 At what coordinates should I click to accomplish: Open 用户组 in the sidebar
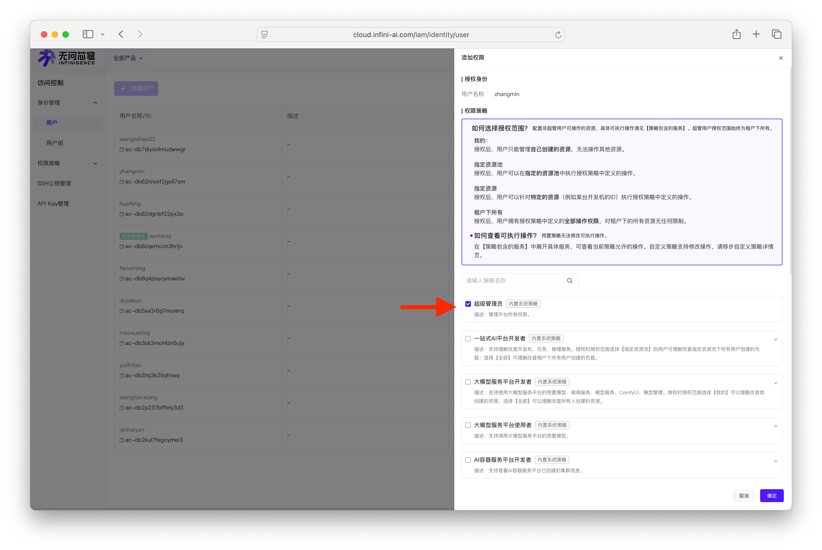click(x=55, y=143)
